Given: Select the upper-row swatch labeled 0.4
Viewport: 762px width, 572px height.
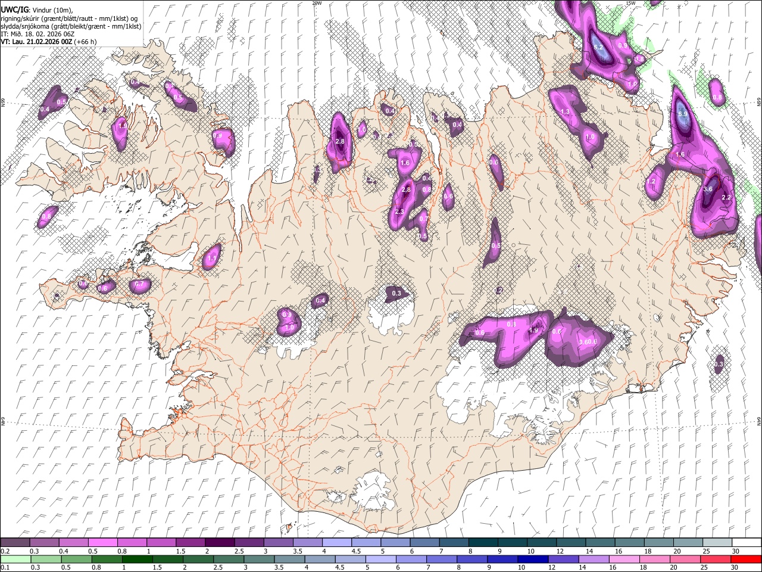Looking at the screenshot, I should [x=73, y=542].
